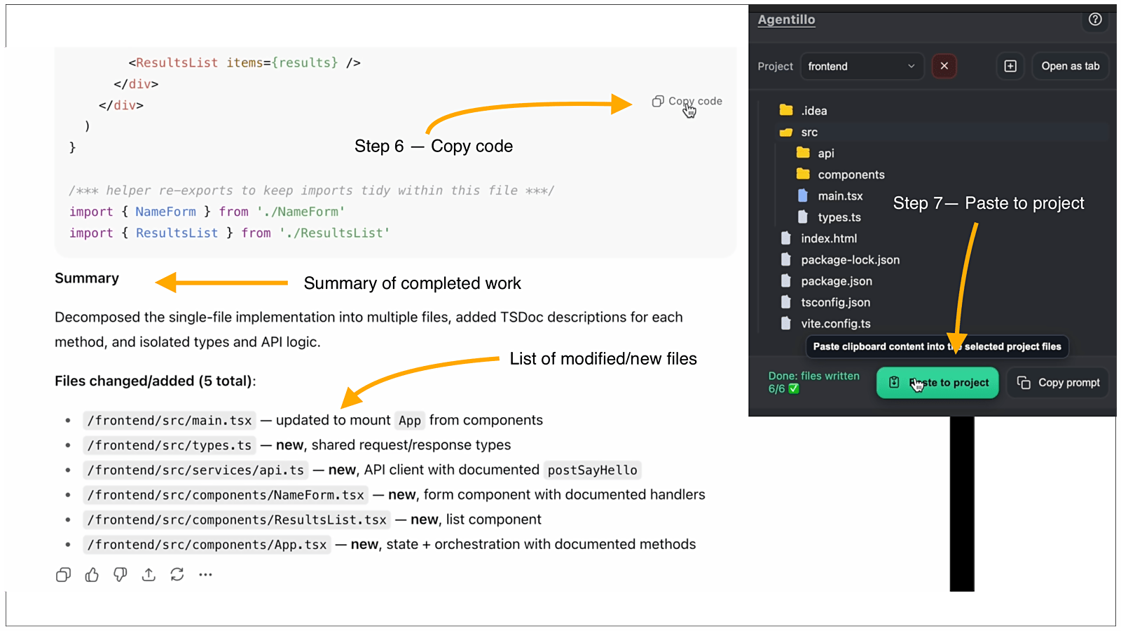Click the postSayHello code text
This screenshot has height=631, width=1121.
(592, 470)
